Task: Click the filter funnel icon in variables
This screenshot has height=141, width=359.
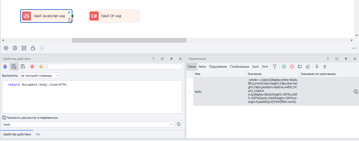Action: click(275, 67)
